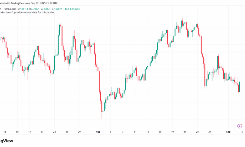The height and width of the screenshot is (147, 245).
Task: Click the lowest red candle in early August
Action: pyautogui.click(x=102, y=106)
